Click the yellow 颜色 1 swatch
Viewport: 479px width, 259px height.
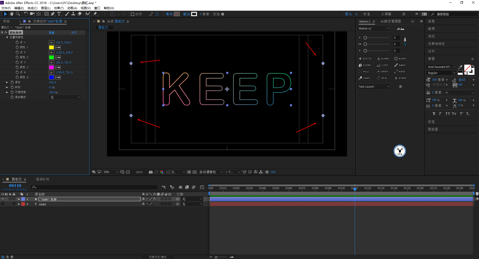[51, 47]
